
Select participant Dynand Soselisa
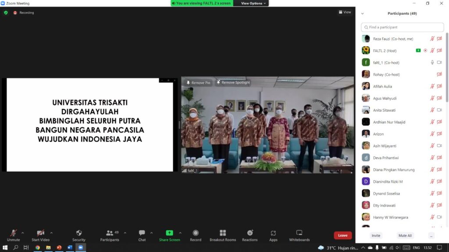(x=403, y=193)
